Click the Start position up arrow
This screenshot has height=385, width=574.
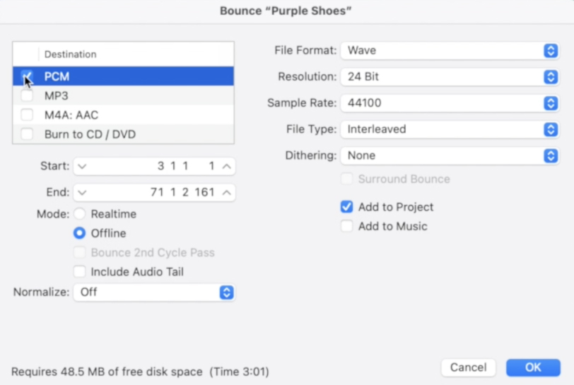point(226,167)
